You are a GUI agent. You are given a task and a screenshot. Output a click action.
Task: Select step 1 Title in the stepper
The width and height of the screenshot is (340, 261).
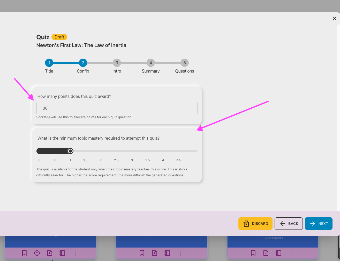pyautogui.click(x=49, y=63)
